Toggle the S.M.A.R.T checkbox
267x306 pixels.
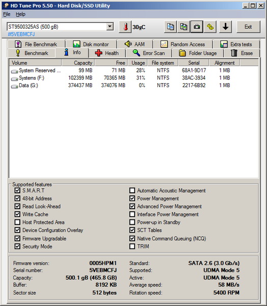tap(17, 190)
